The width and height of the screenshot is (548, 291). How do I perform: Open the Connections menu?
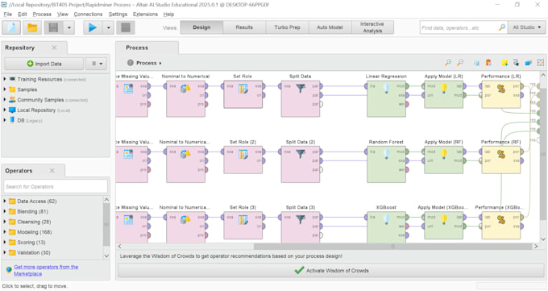[88, 15]
